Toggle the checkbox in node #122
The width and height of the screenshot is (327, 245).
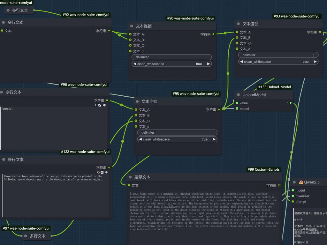click(102, 172)
